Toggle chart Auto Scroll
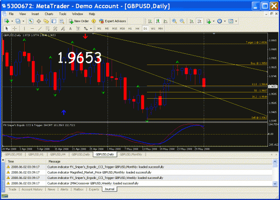 click(x=192, y=21)
